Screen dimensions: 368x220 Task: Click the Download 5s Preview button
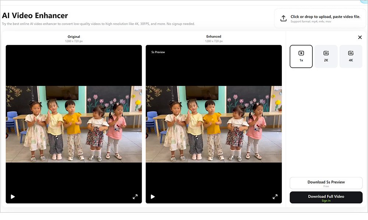point(326,182)
